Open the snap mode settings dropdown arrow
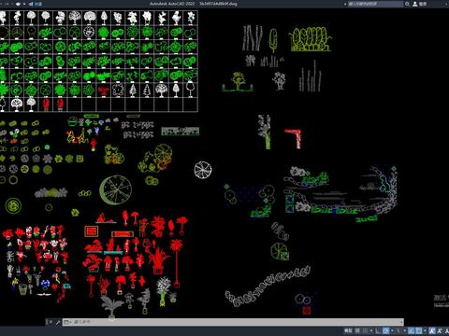Image resolution: width=449 pixels, height=336 pixels. pyautogui.click(x=371, y=330)
